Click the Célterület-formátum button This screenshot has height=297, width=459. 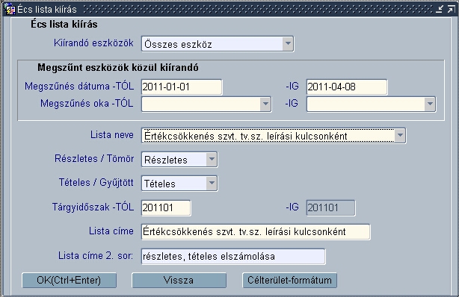[x=289, y=281]
